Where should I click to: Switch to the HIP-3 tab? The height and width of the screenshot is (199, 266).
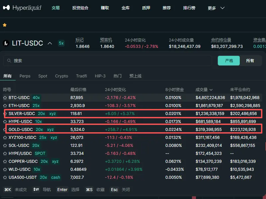click(x=100, y=76)
